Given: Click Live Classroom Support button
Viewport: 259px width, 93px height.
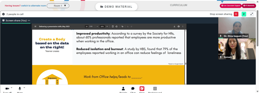Looking at the screenshot, I should [231, 6].
